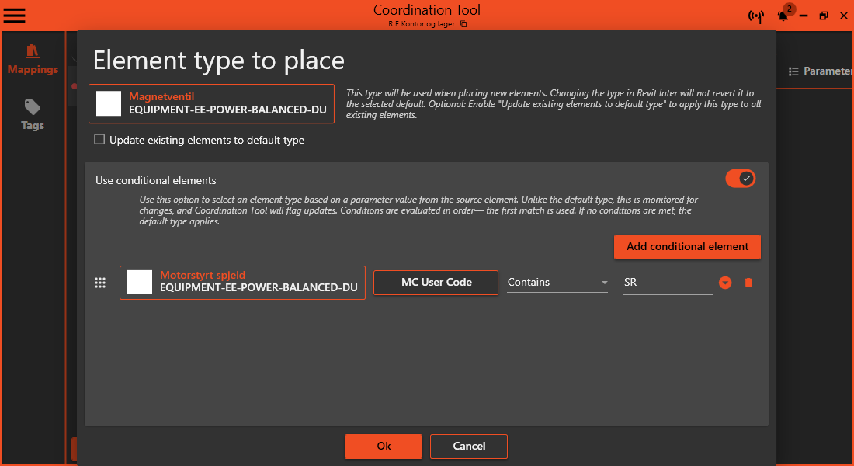The image size is (854, 466).
Task: Disable the Use conditional elements toggle
Action: [740, 178]
